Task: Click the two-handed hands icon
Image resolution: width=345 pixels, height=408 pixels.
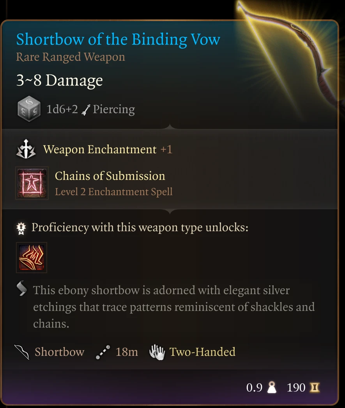Action: pos(157,352)
